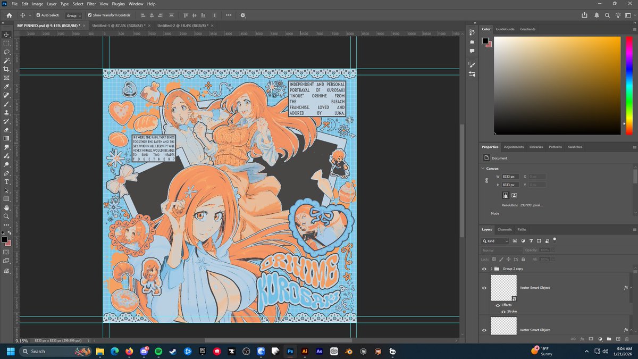Toggle the Show Transform Controls checkbox
Screen dimensions: 638x359
coord(89,15)
